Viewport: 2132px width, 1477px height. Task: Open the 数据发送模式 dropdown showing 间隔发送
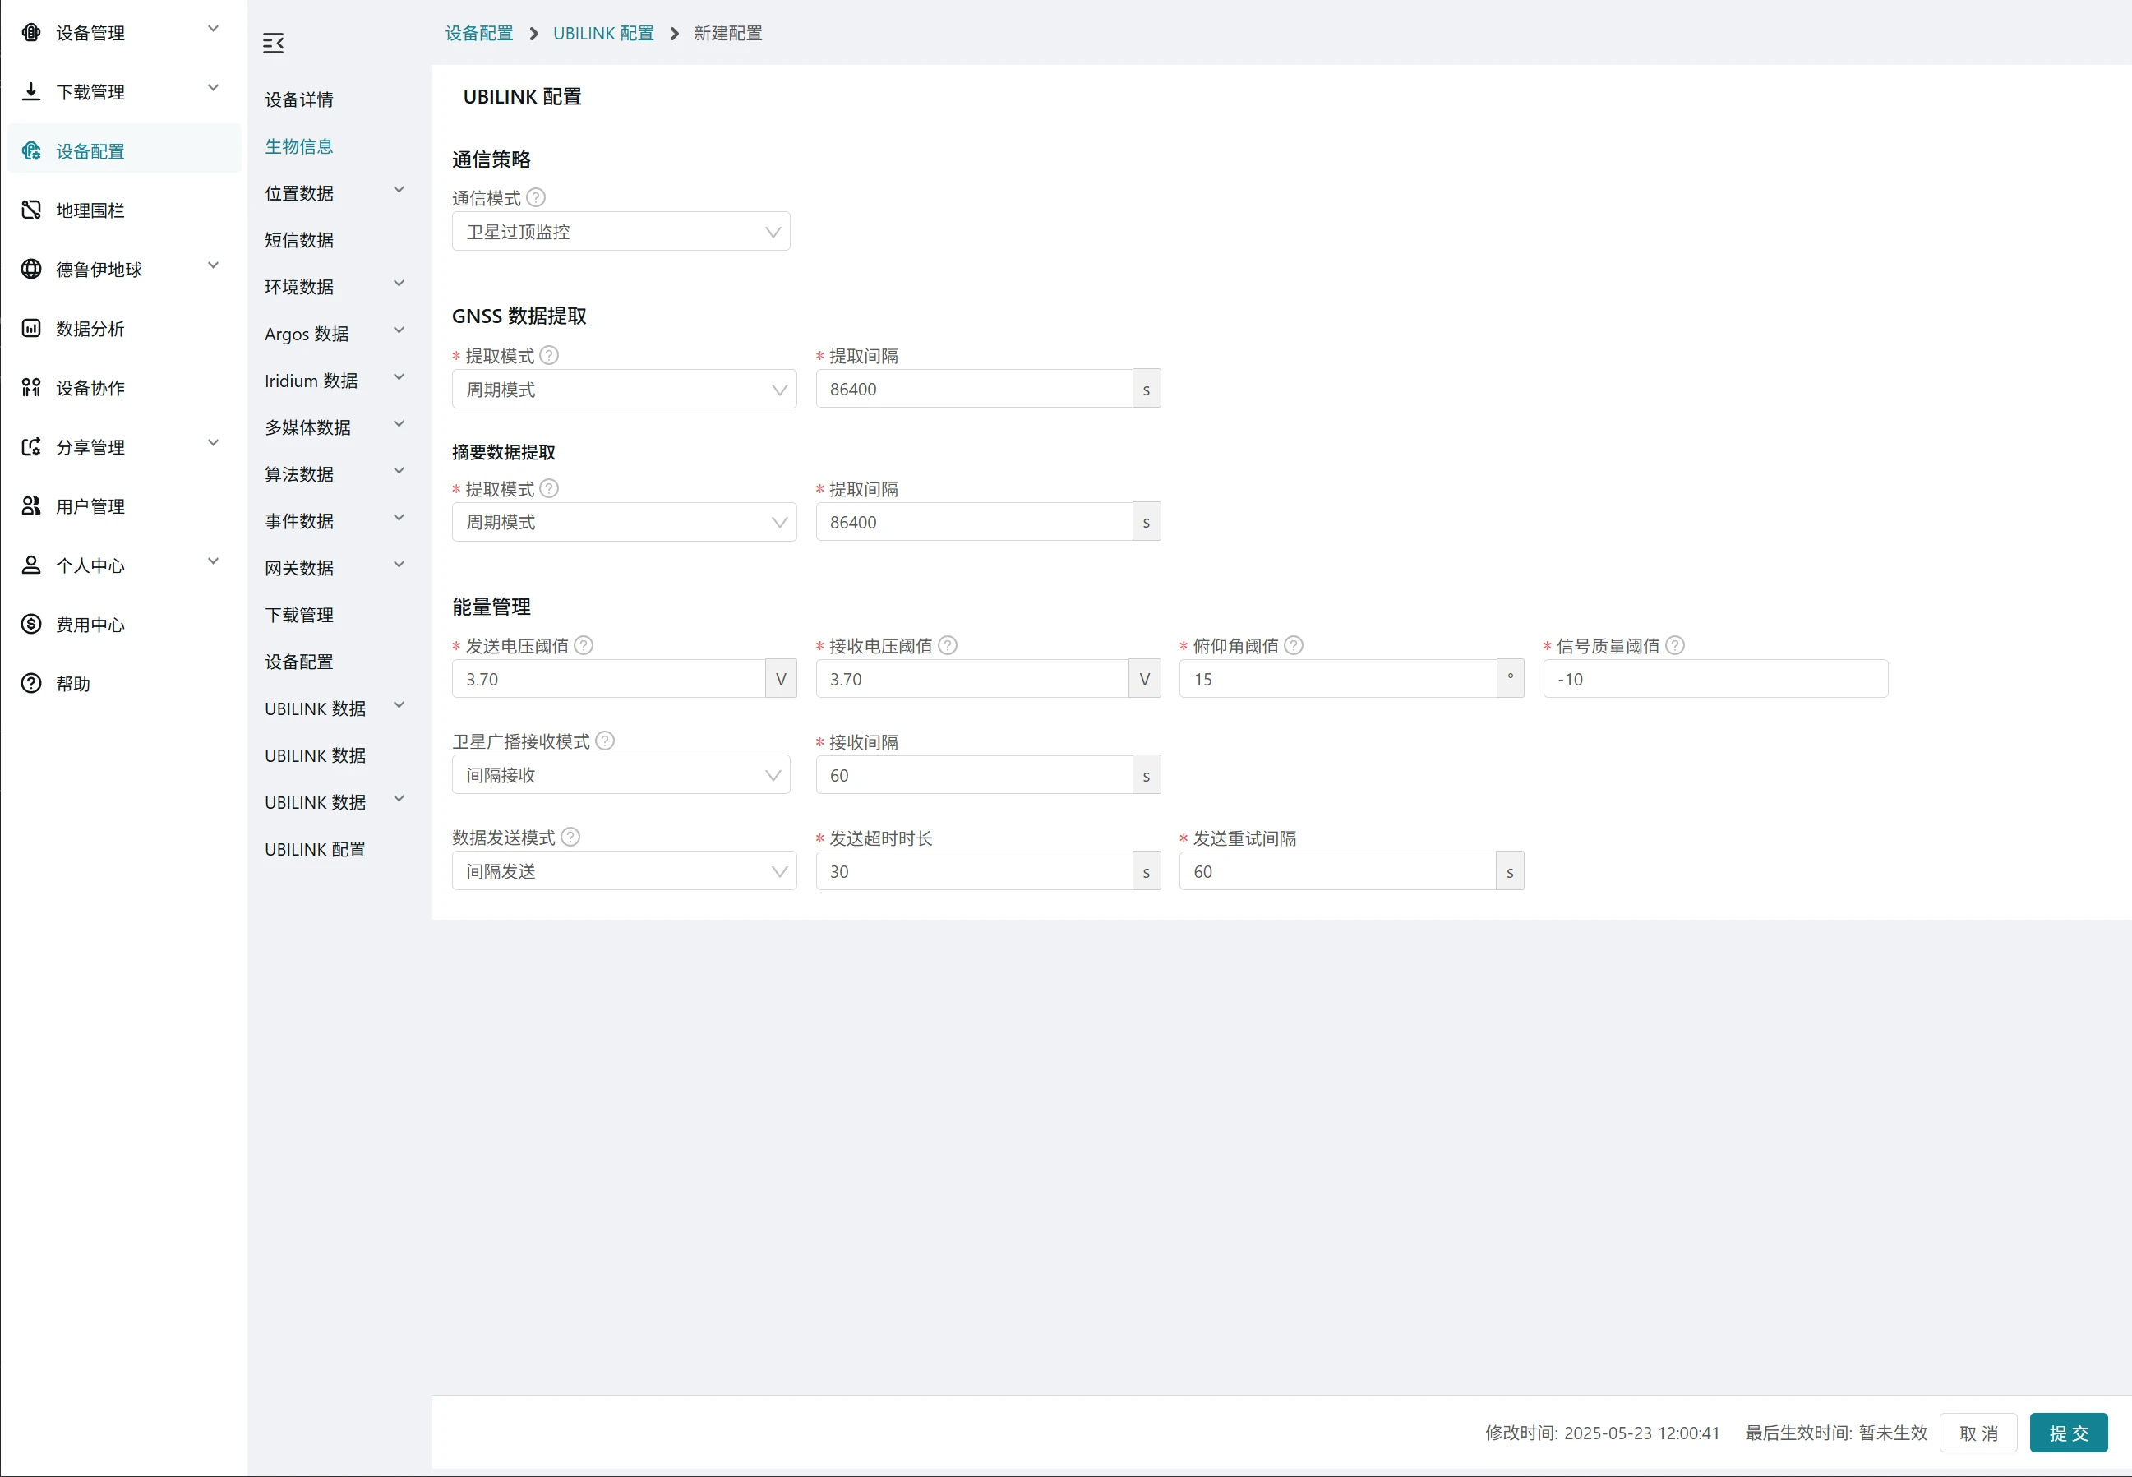[623, 871]
